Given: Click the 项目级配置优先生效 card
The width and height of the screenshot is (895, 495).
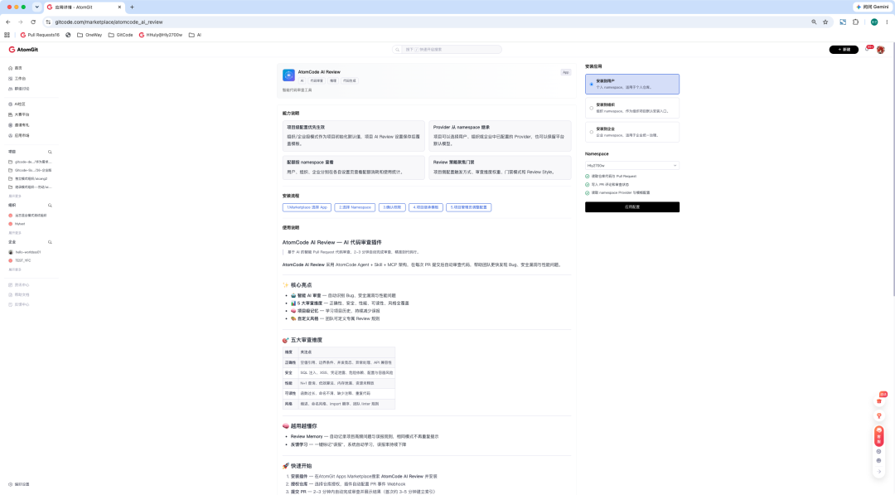Looking at the screenshot, I should (x=353, y=136).
